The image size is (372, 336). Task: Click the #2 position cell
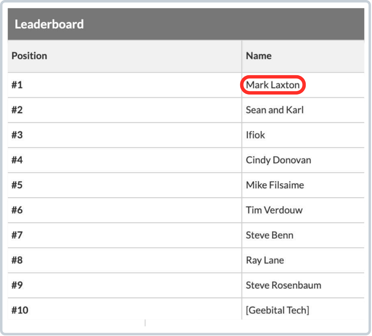click(17, 110)
